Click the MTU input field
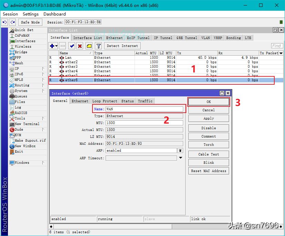The height and width of the screenshot is (236, 285). point(144,123)
